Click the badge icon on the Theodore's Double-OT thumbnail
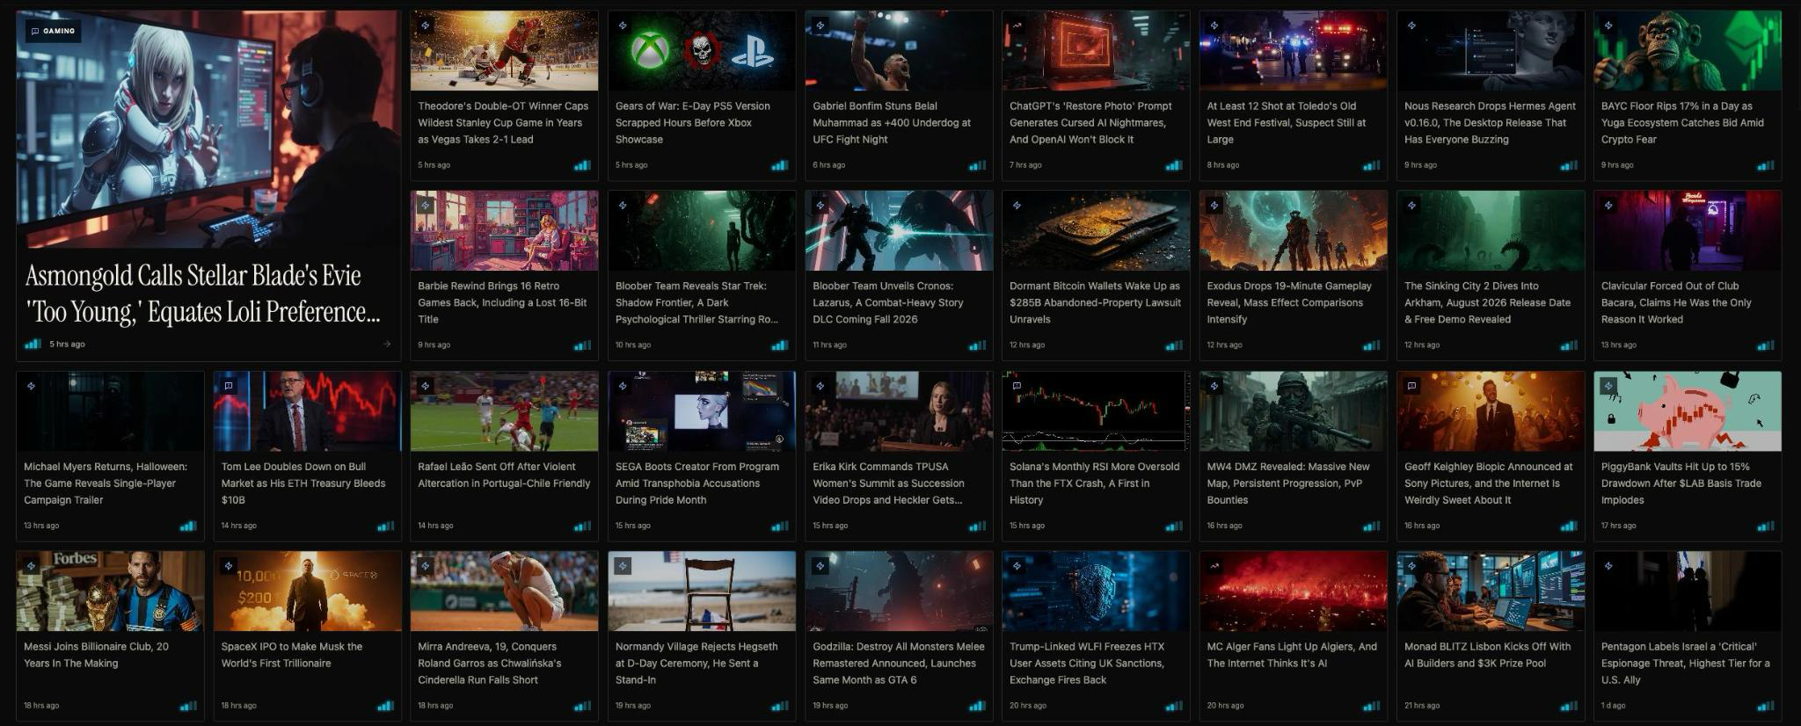The image size is (1801, 726). click(x=426, y=26)
